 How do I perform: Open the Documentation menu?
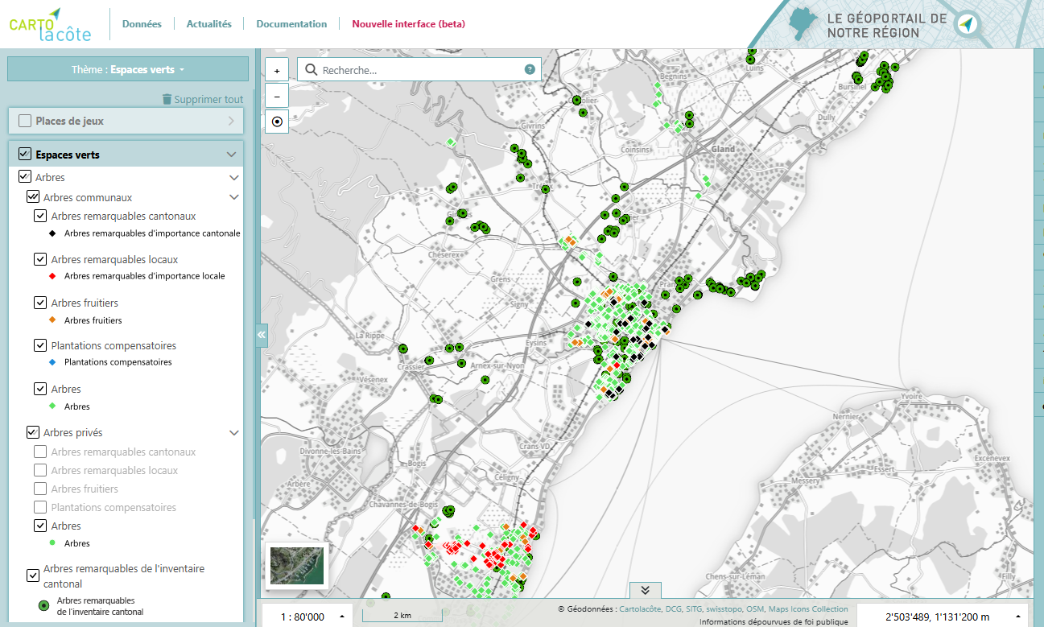pos(291,24)
